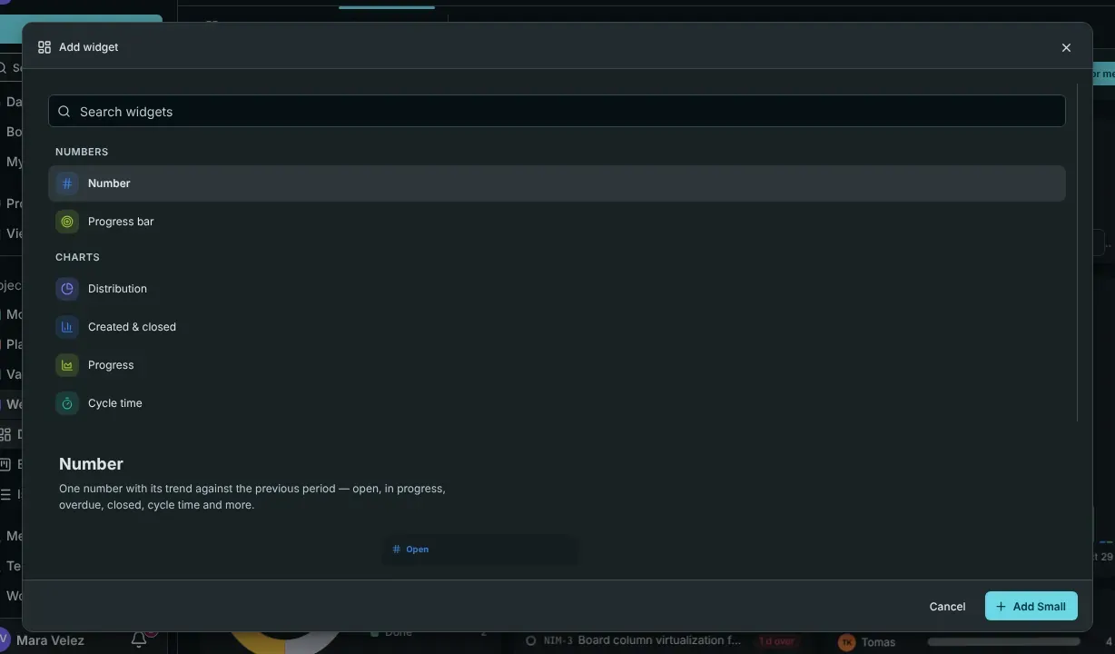Click the notification bell in the sidebar
The height and width of the screenshot is (654, 1115).
[139, 640]
